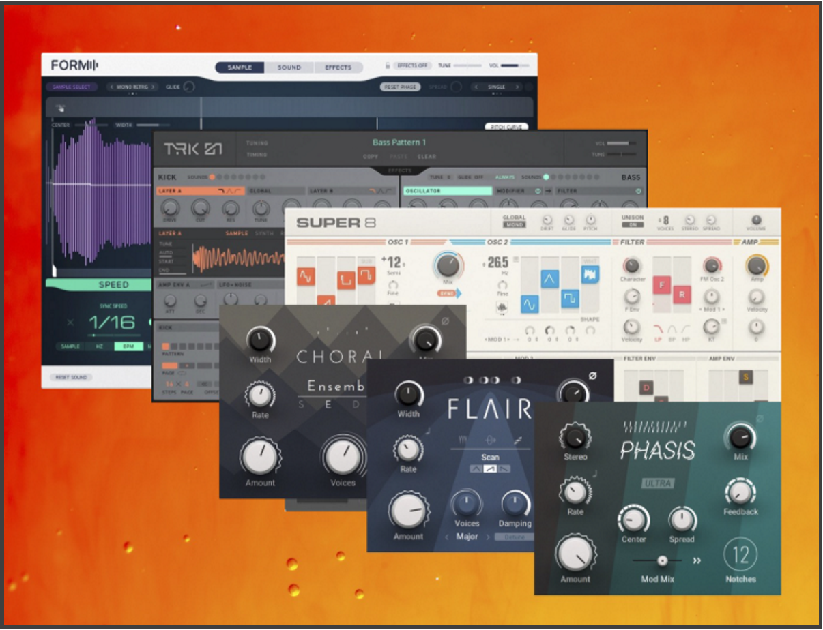Click the 1/16 sync speed value
Viewport: 823px width, 630px height.
113,322
